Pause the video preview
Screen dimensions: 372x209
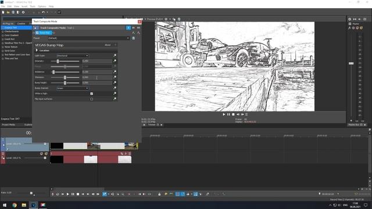pyautogui.click(x=228, y=114)
